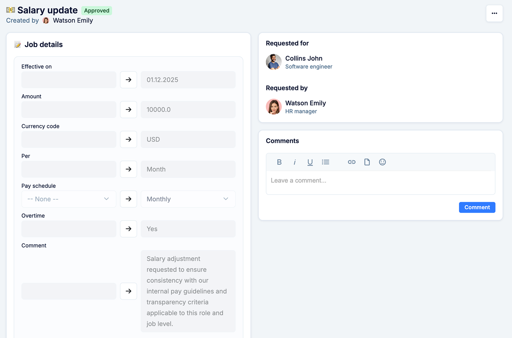Open the three-dot more options menu

(x=494, y=13)
